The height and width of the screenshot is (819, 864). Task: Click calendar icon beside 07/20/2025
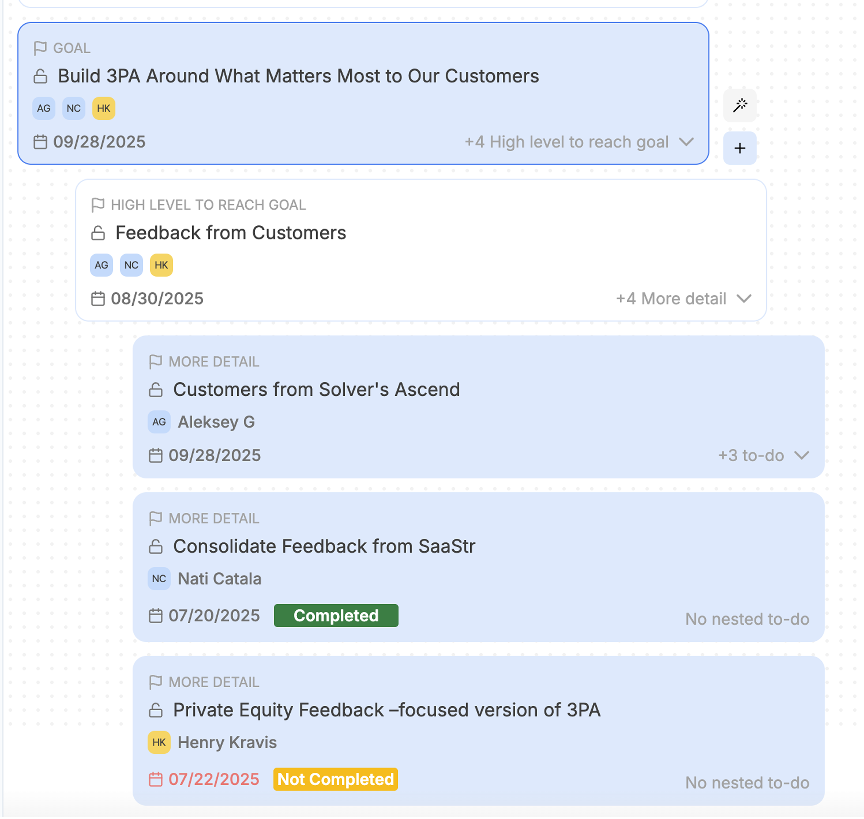tap(155, 616)
